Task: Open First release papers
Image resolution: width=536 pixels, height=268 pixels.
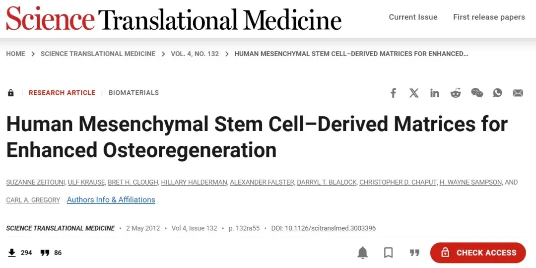Action: click(489, 17)
